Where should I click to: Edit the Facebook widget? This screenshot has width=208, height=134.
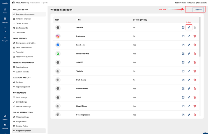click(x=189, y=45)
